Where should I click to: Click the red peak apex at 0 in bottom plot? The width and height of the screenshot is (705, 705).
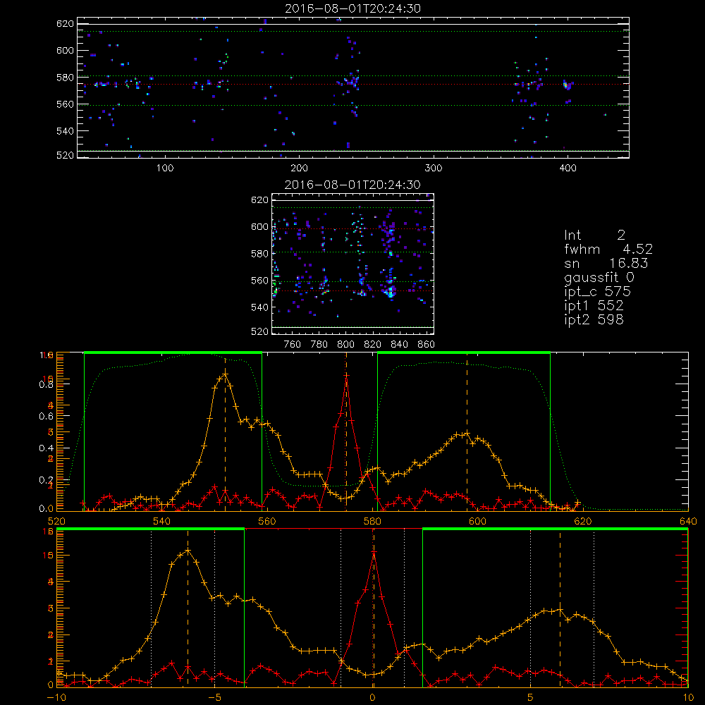[374, 552]
